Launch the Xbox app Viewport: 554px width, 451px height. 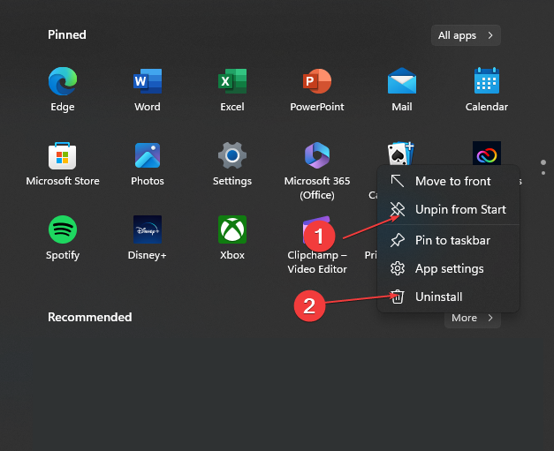(x=231, y=230)
